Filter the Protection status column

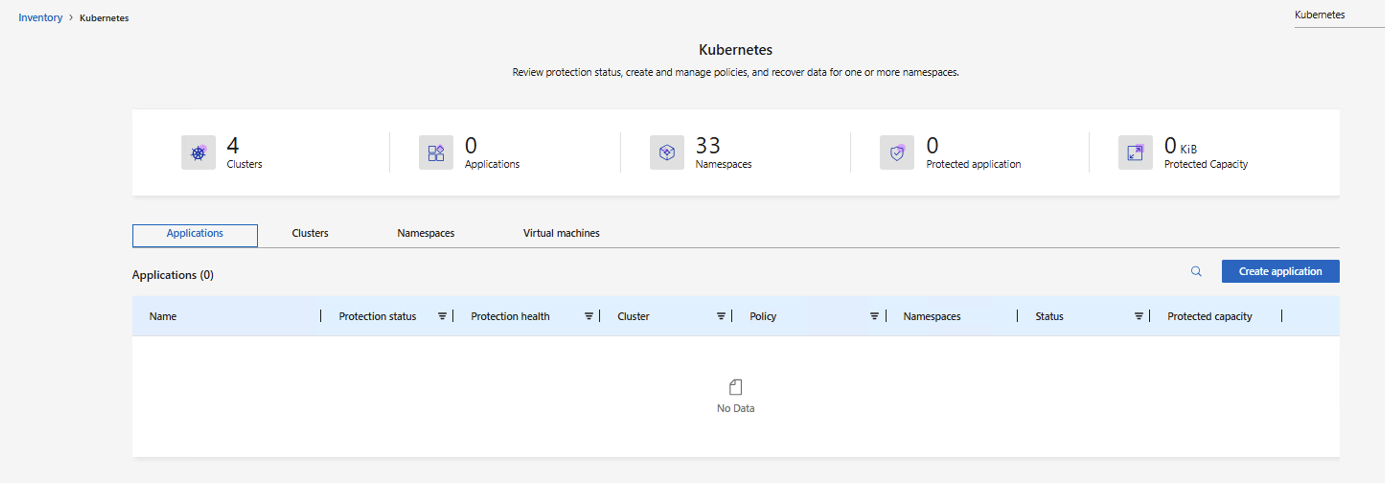coord(442,316)
